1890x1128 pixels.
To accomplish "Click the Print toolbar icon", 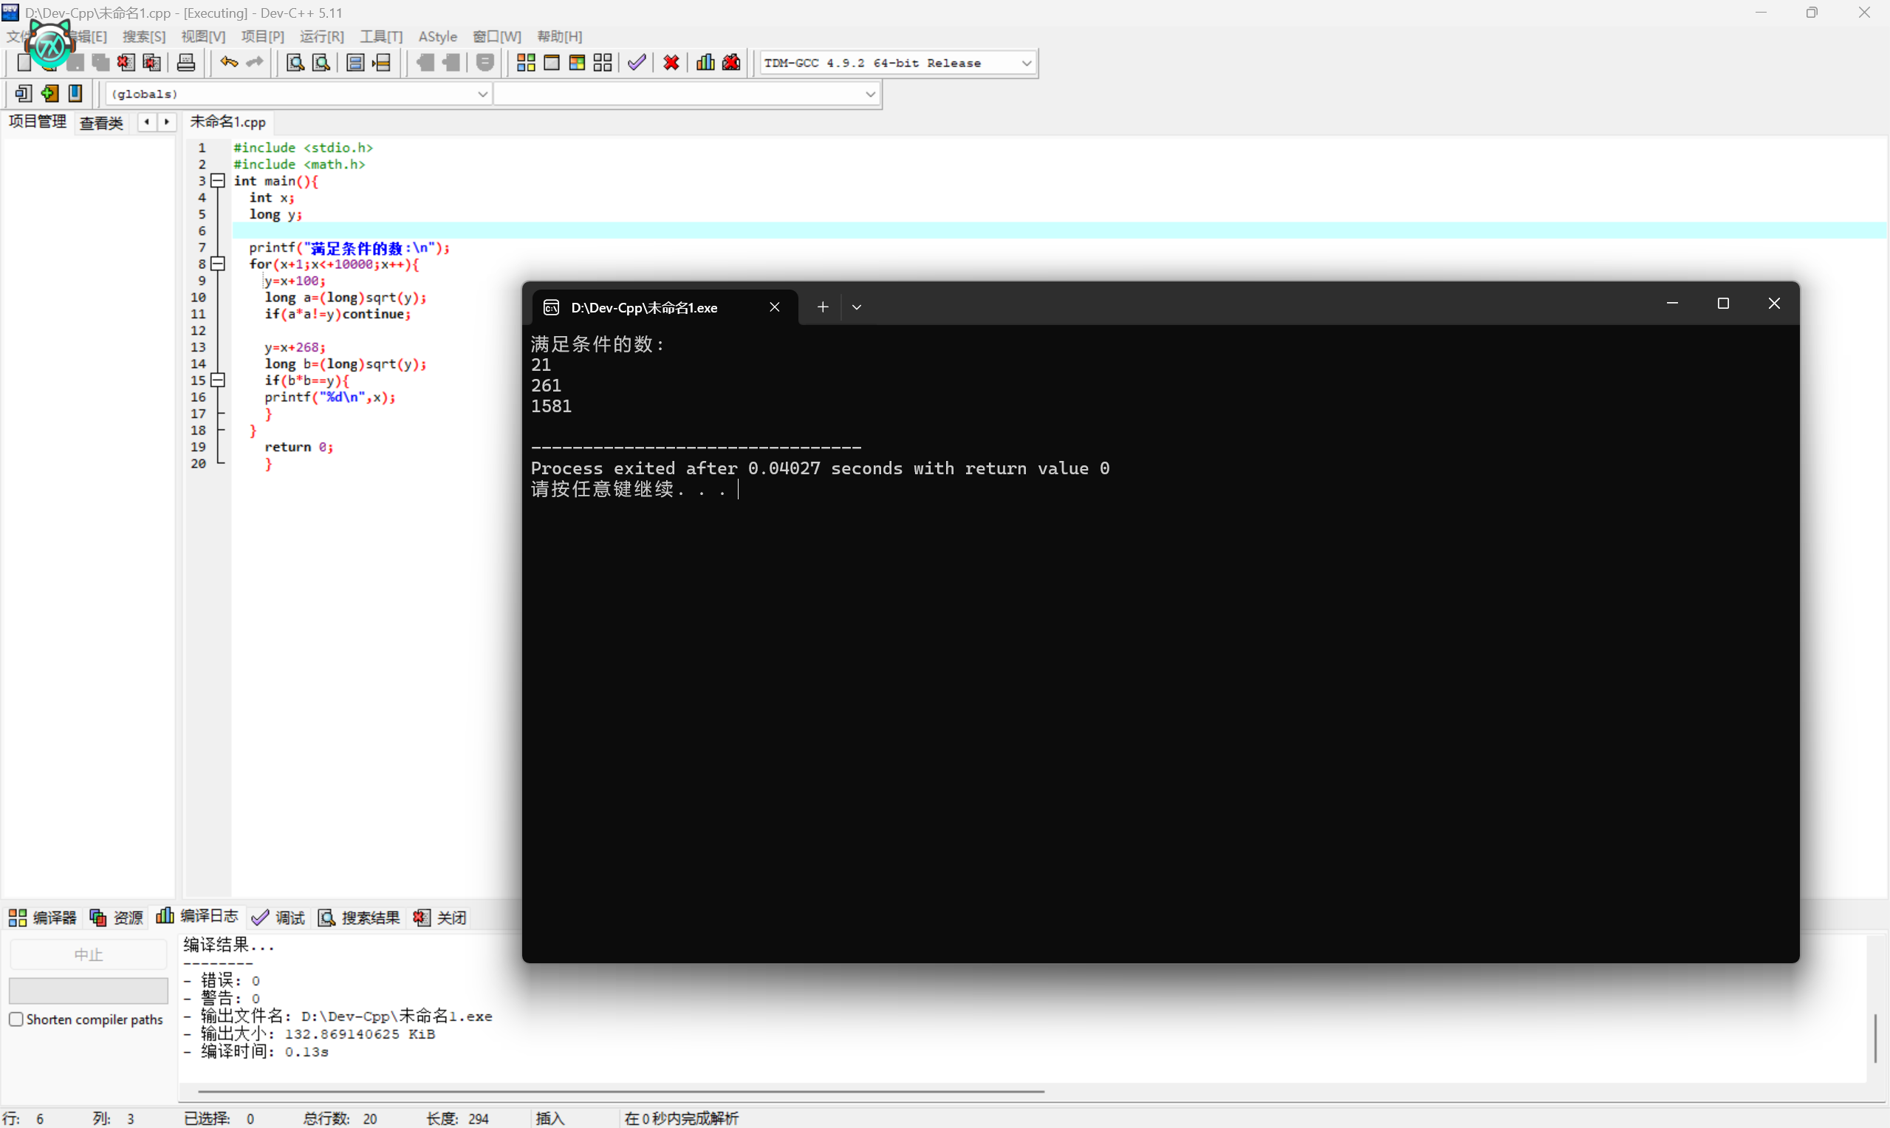I will (x=186, y=62).
